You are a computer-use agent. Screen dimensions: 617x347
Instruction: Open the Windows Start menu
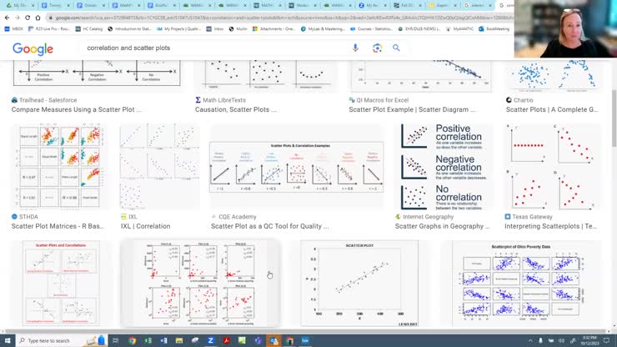pos(7,340)
